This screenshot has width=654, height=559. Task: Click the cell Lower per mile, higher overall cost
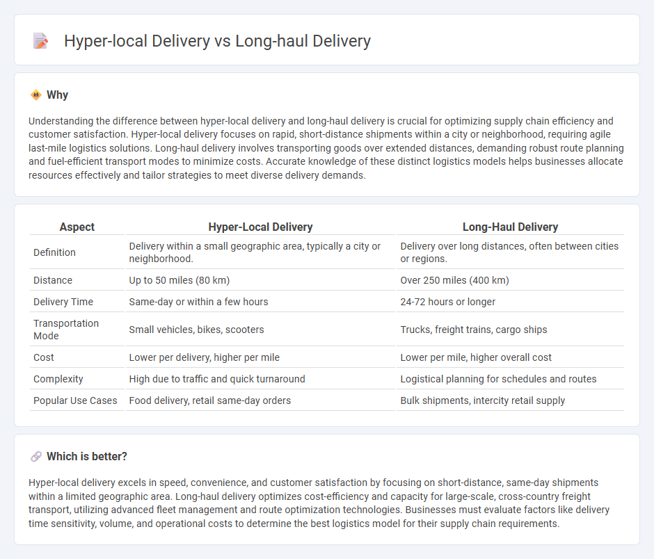(x=510, y=357)
